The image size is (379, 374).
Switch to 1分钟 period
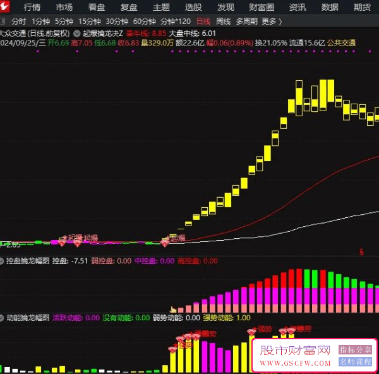40,21
